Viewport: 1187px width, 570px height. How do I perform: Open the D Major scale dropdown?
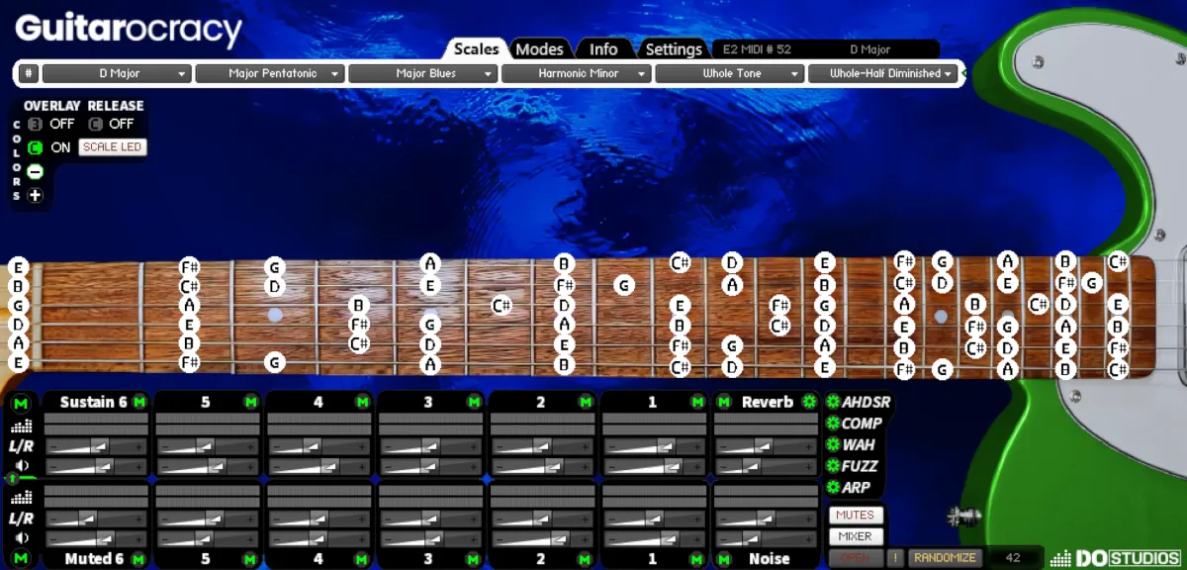(x=117, y=73)
